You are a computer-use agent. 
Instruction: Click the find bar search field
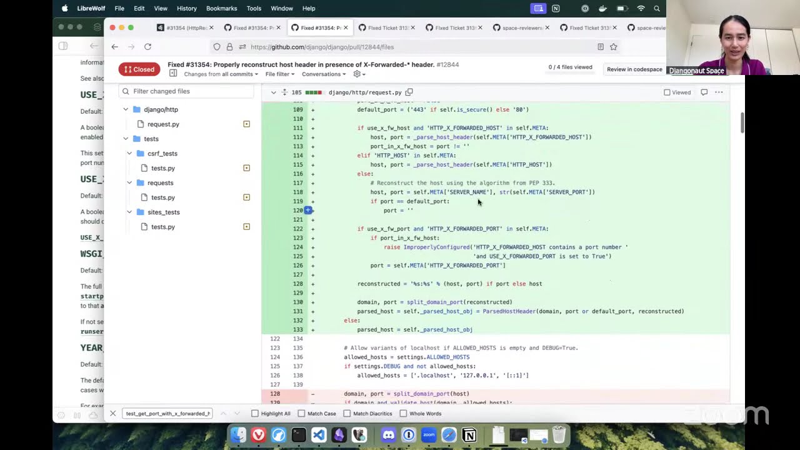[167, 414]
